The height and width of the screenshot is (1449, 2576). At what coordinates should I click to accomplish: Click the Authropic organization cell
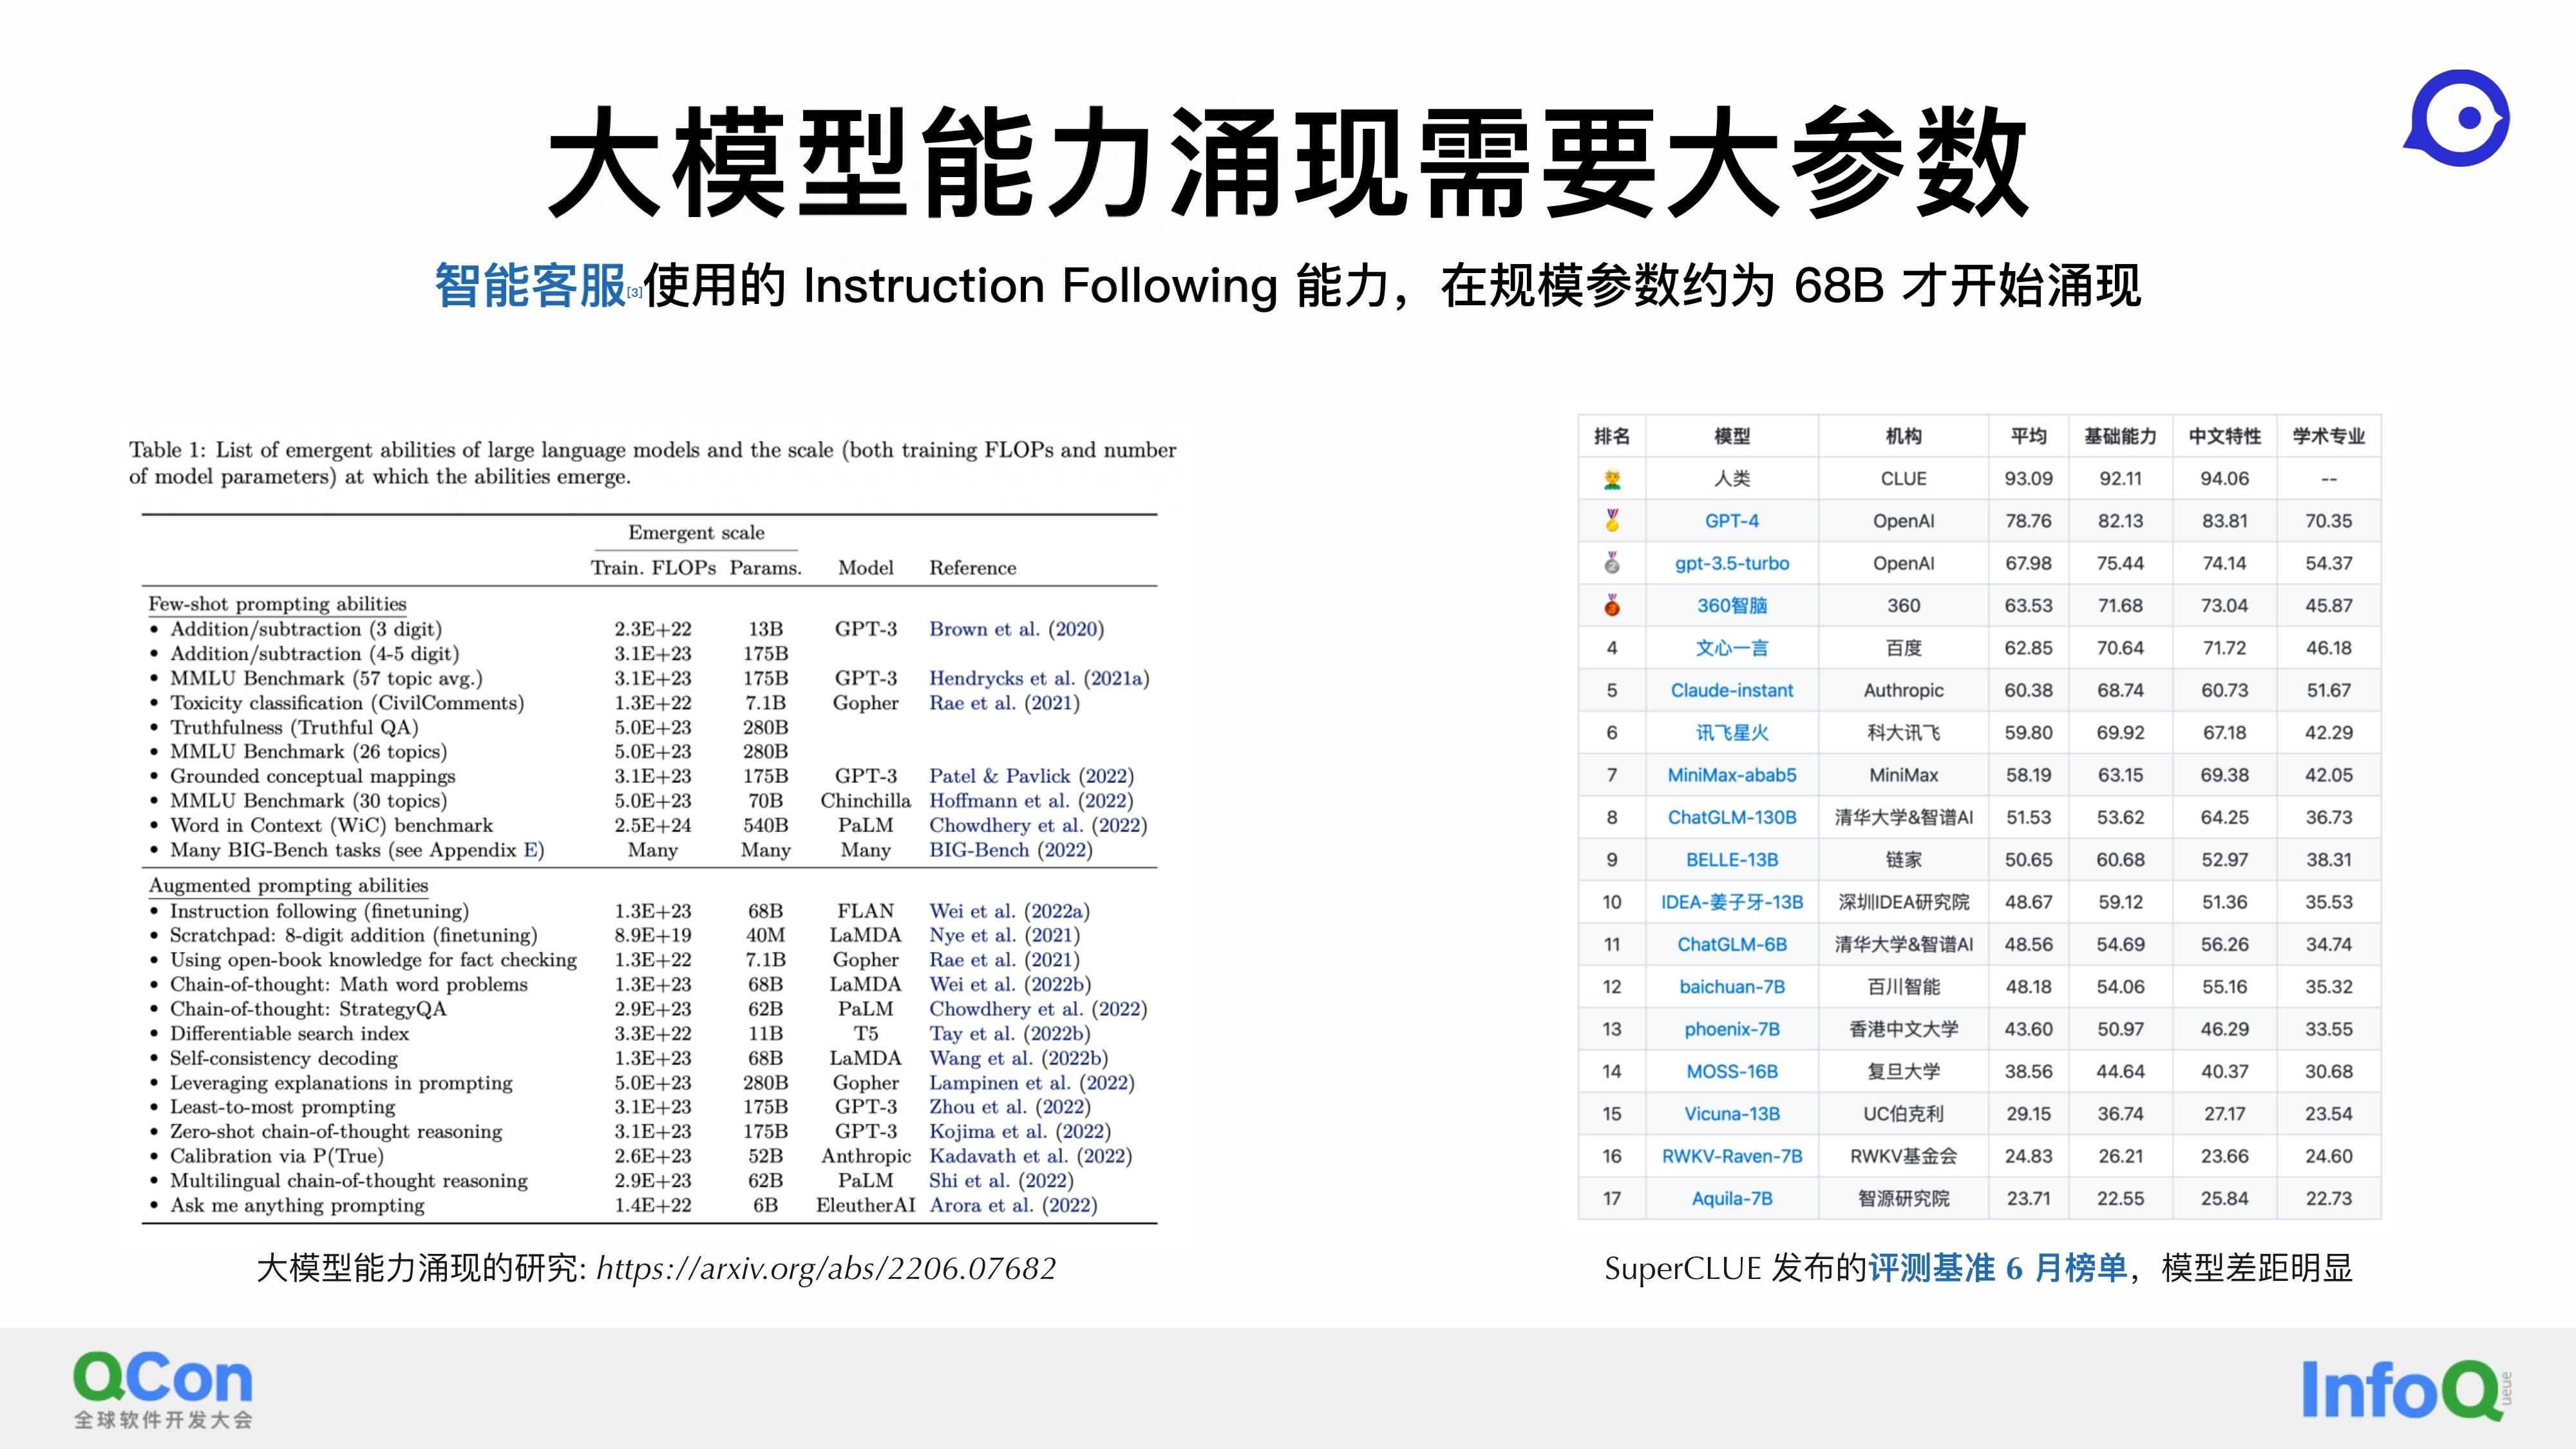[x=1904, y=690]
